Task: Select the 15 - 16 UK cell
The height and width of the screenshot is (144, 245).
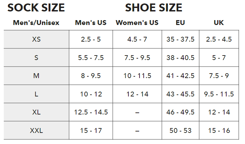Action: (219, 131)
